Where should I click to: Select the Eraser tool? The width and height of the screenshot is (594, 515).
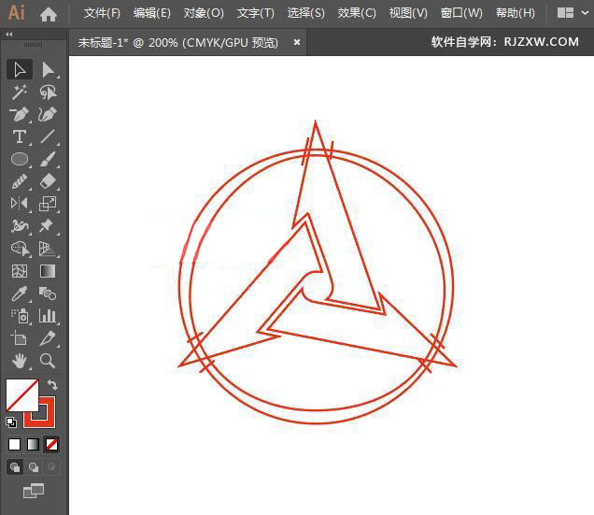(48, 181)
